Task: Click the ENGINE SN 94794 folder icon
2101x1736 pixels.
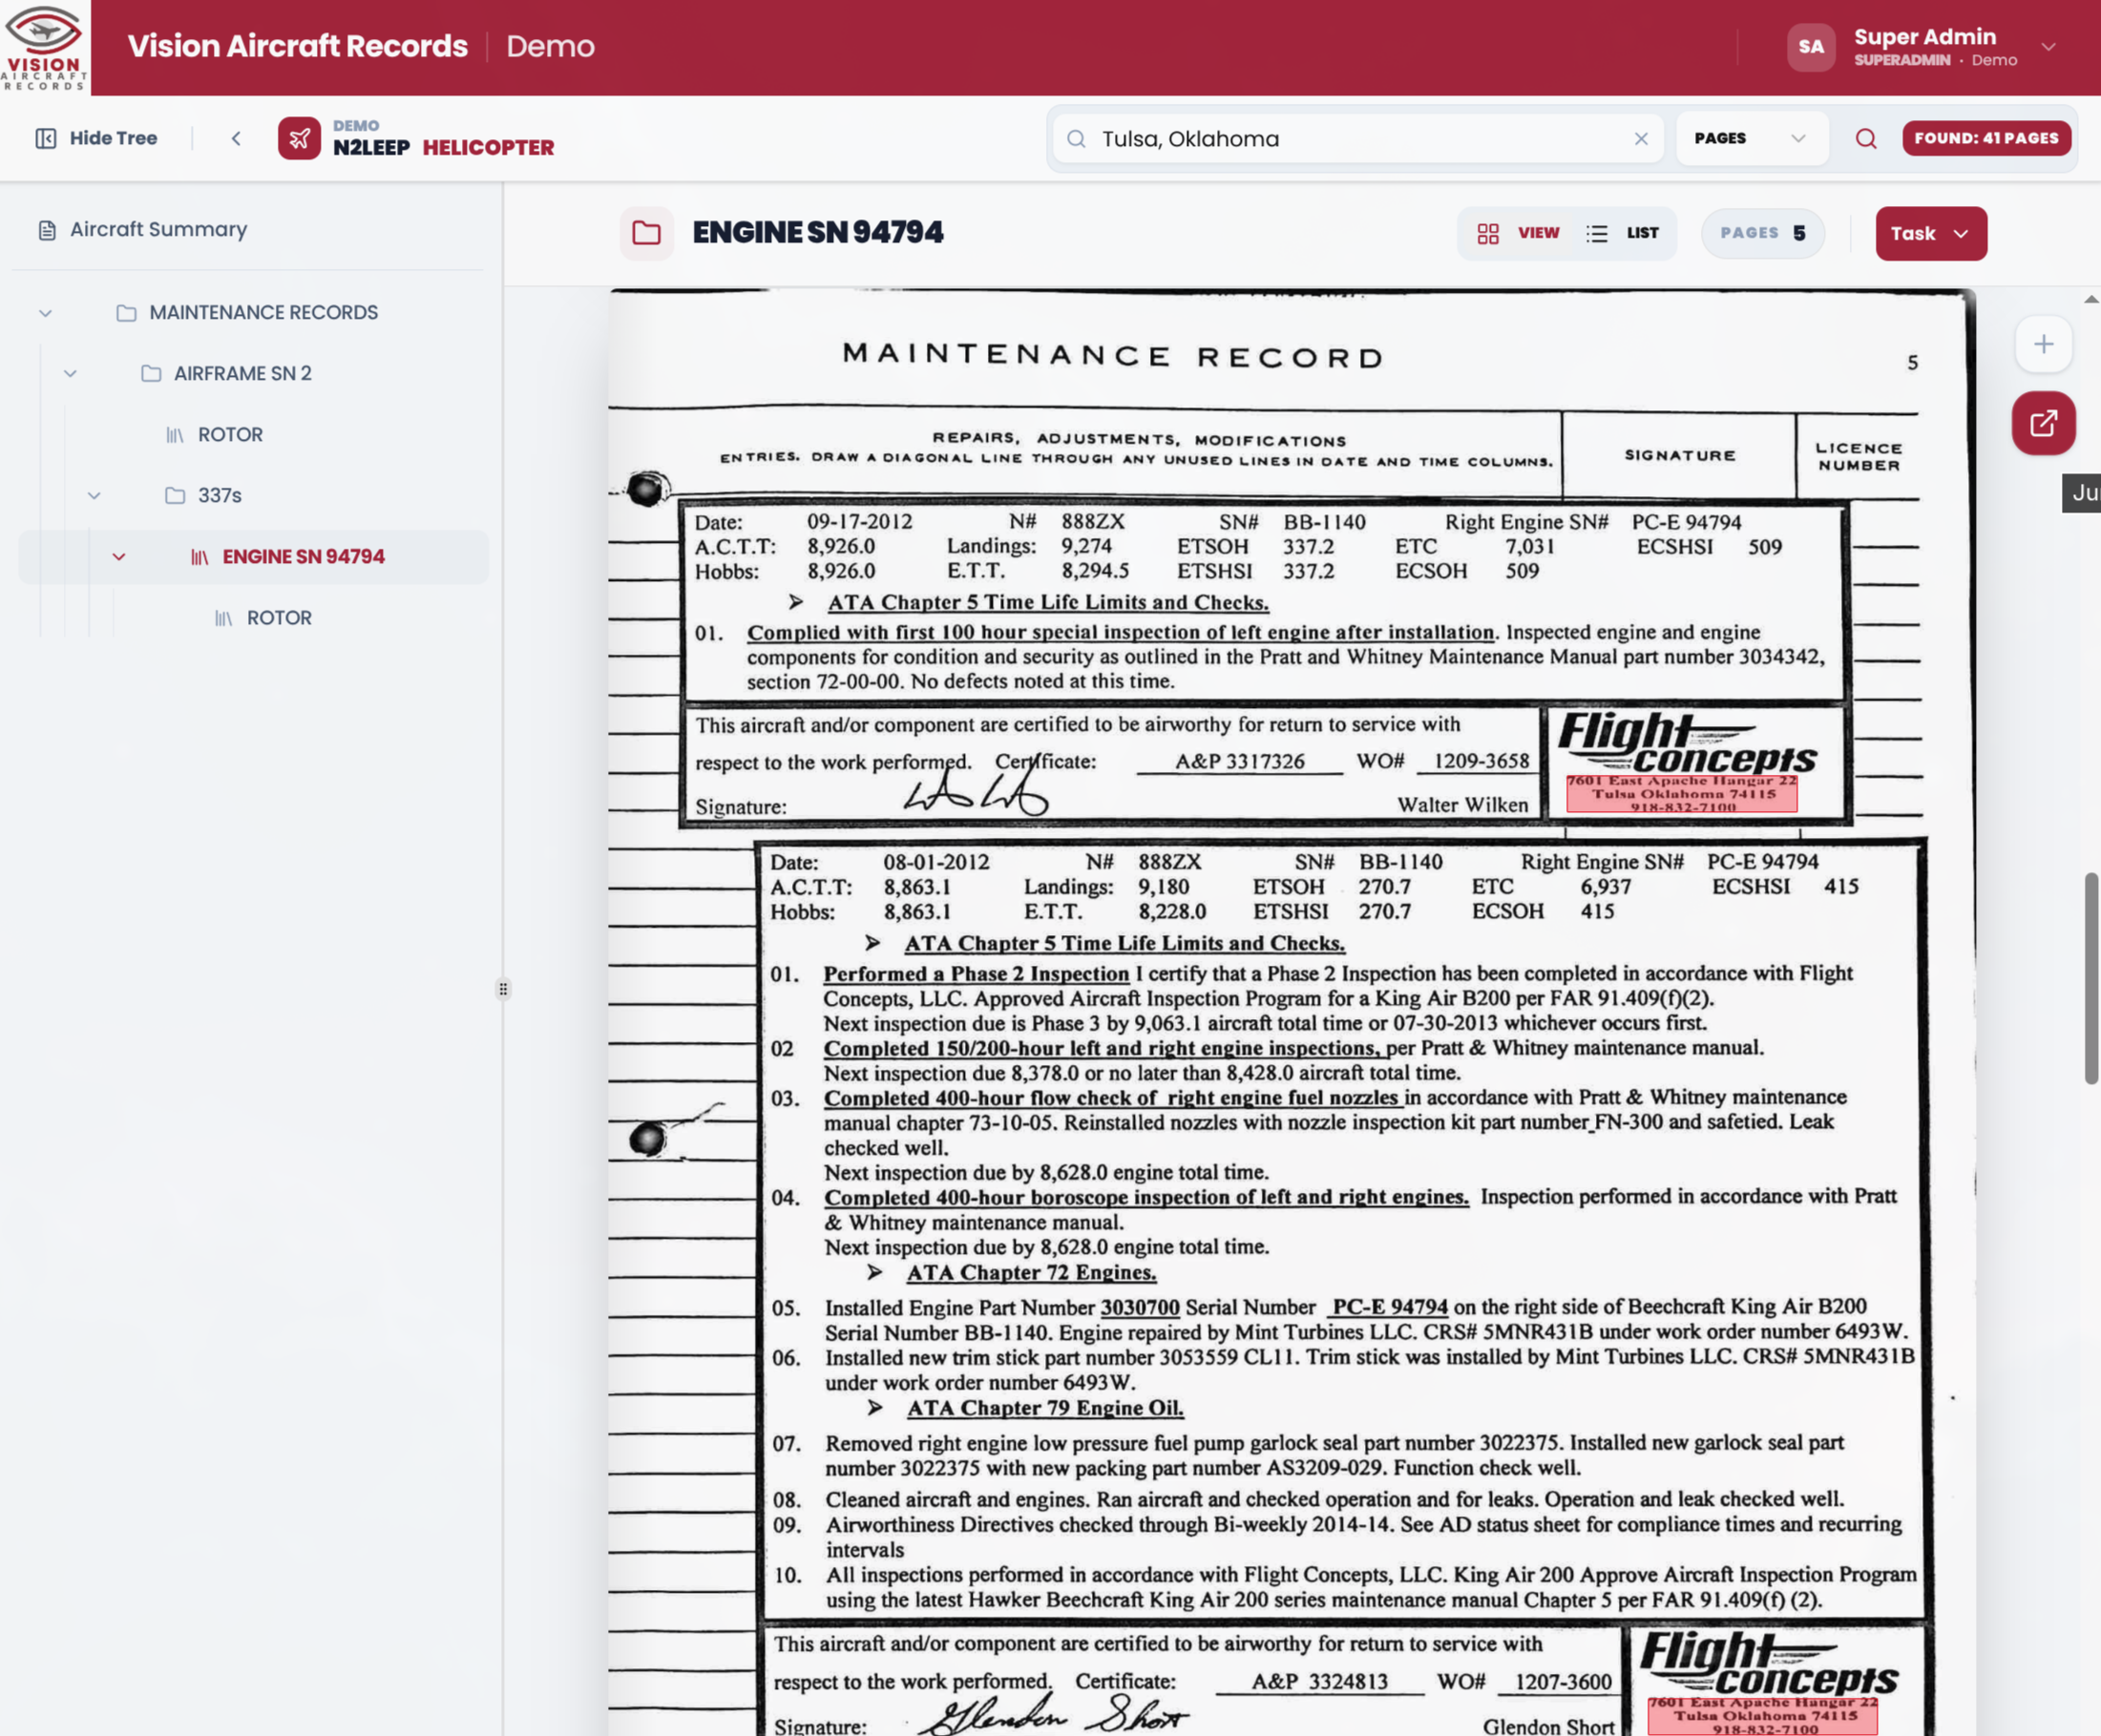Action: 646,232
